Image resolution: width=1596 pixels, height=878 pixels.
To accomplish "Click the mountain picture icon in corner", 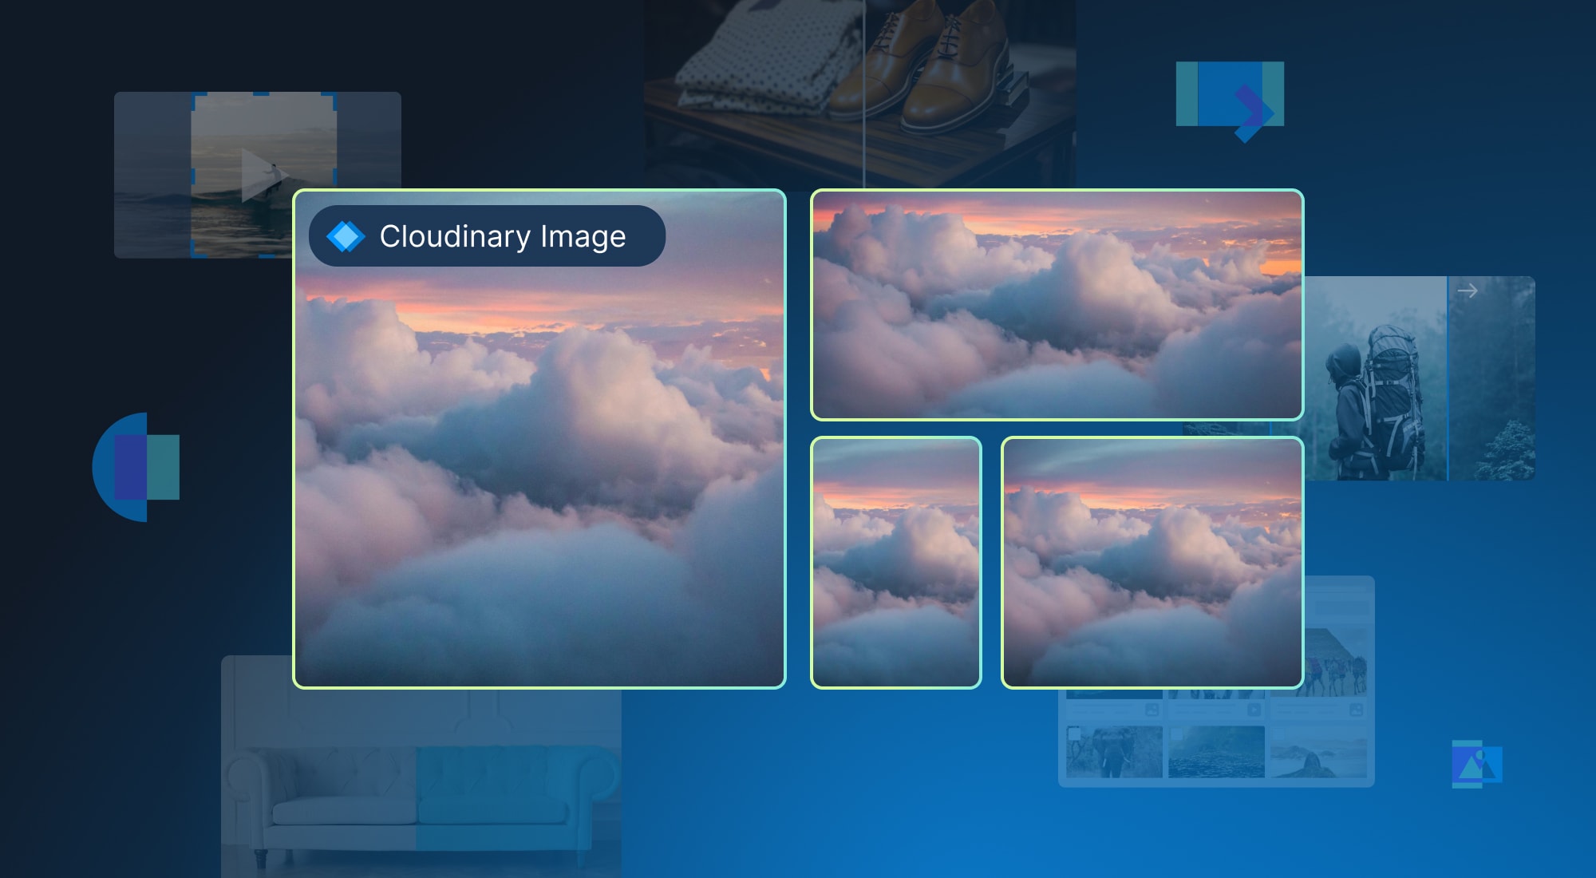I will tap(1476, 765).
